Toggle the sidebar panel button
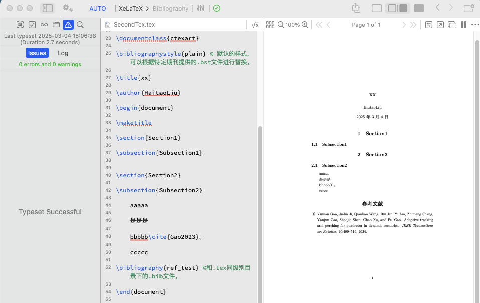480x303 pixels. pos(48,8)
